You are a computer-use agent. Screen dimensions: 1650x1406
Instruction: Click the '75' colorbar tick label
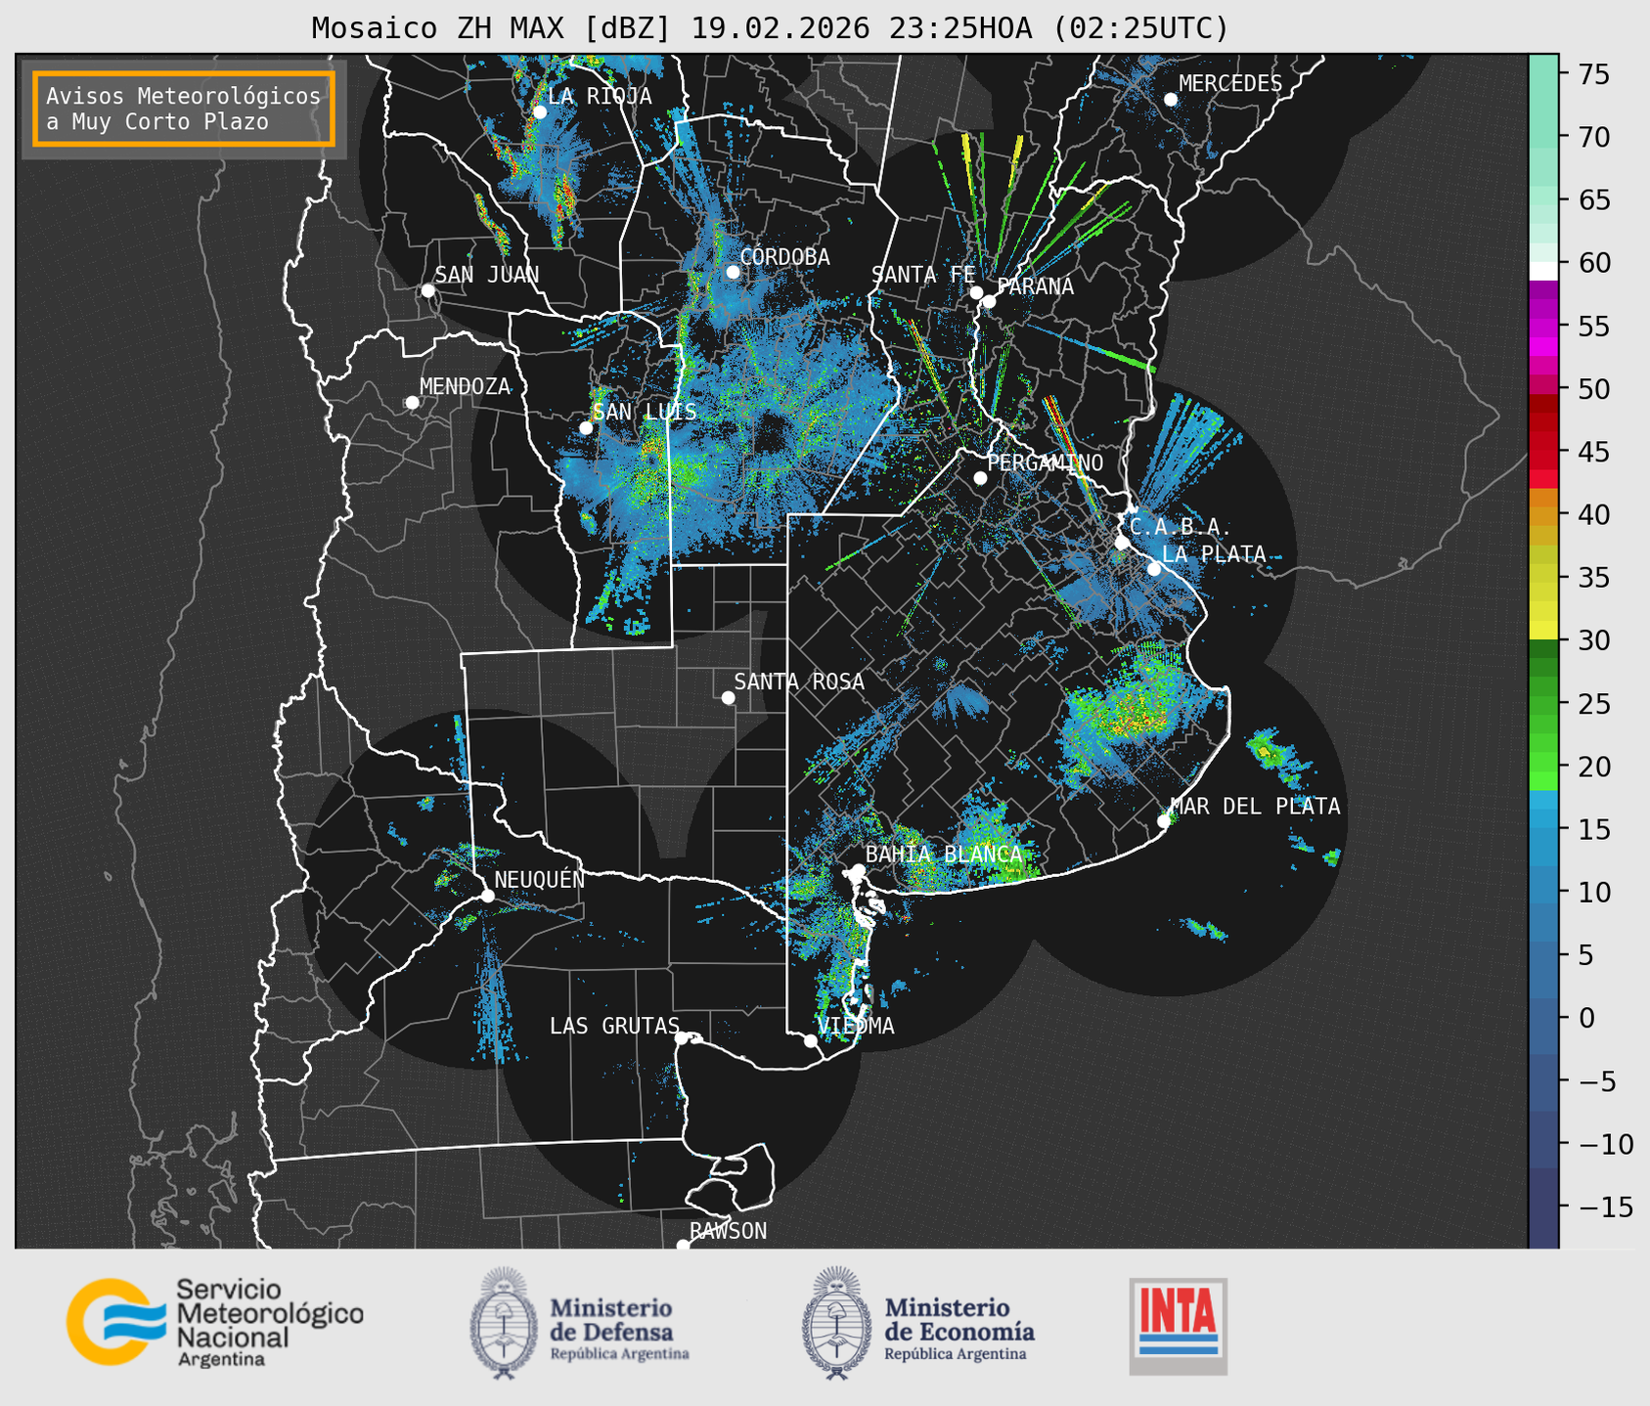(x=1594, y=74)
